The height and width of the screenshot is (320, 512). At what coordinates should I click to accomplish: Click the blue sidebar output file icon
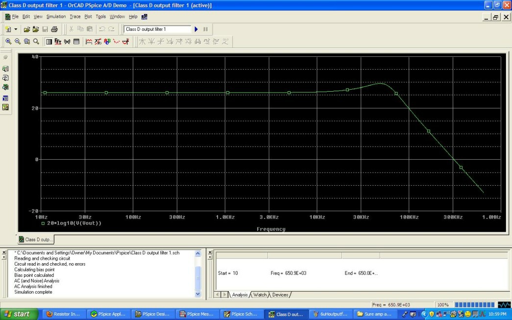pos(5,98)
